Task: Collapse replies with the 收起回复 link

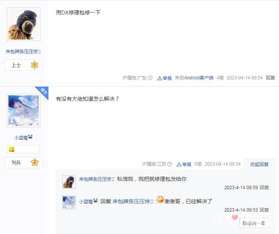Action: [259, 164]
